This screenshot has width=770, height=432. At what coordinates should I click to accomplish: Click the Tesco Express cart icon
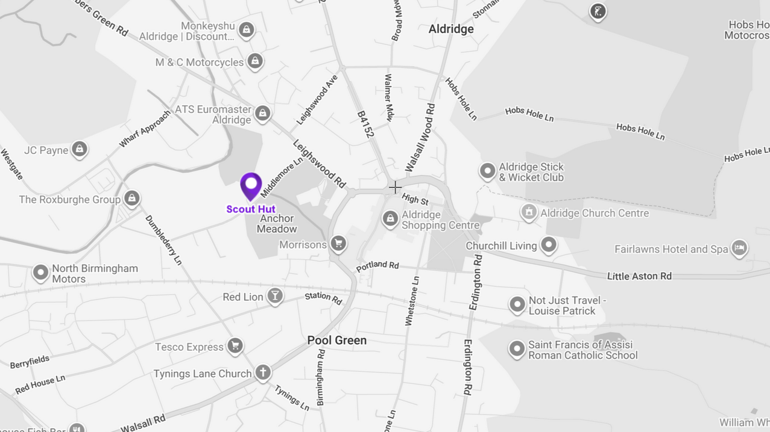tap(235, 346)
